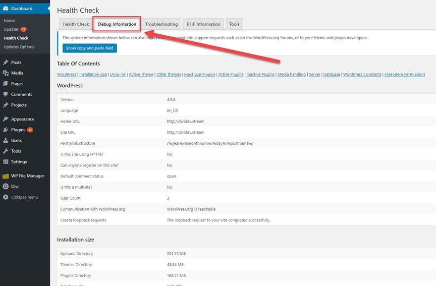The width and height of the screenshot is (436, 286).
Task: Open Comments using the speech bubble icon
Action: tap(6, 93)
